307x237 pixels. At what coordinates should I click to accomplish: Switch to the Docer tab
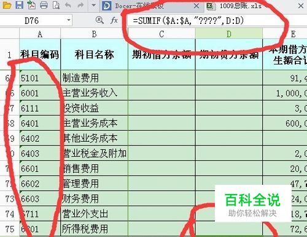[x=152, y=6]
